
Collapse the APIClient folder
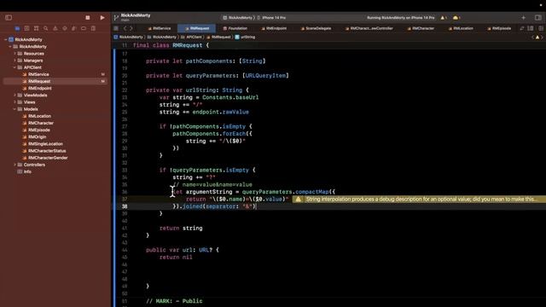[15, 67]
